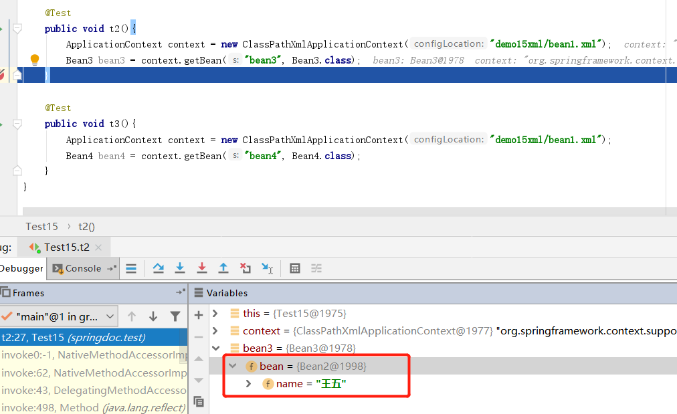Screen dimensions: 677x414
Task: Expand the 'name' field node
Action: 248,384
